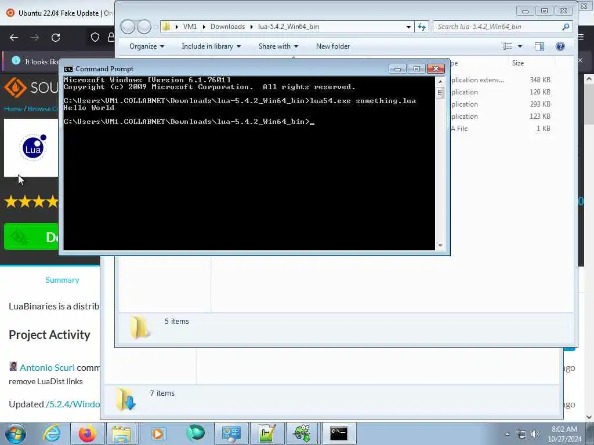
Task: Click the volume speaker tray icon
Action: pos(535,434)
